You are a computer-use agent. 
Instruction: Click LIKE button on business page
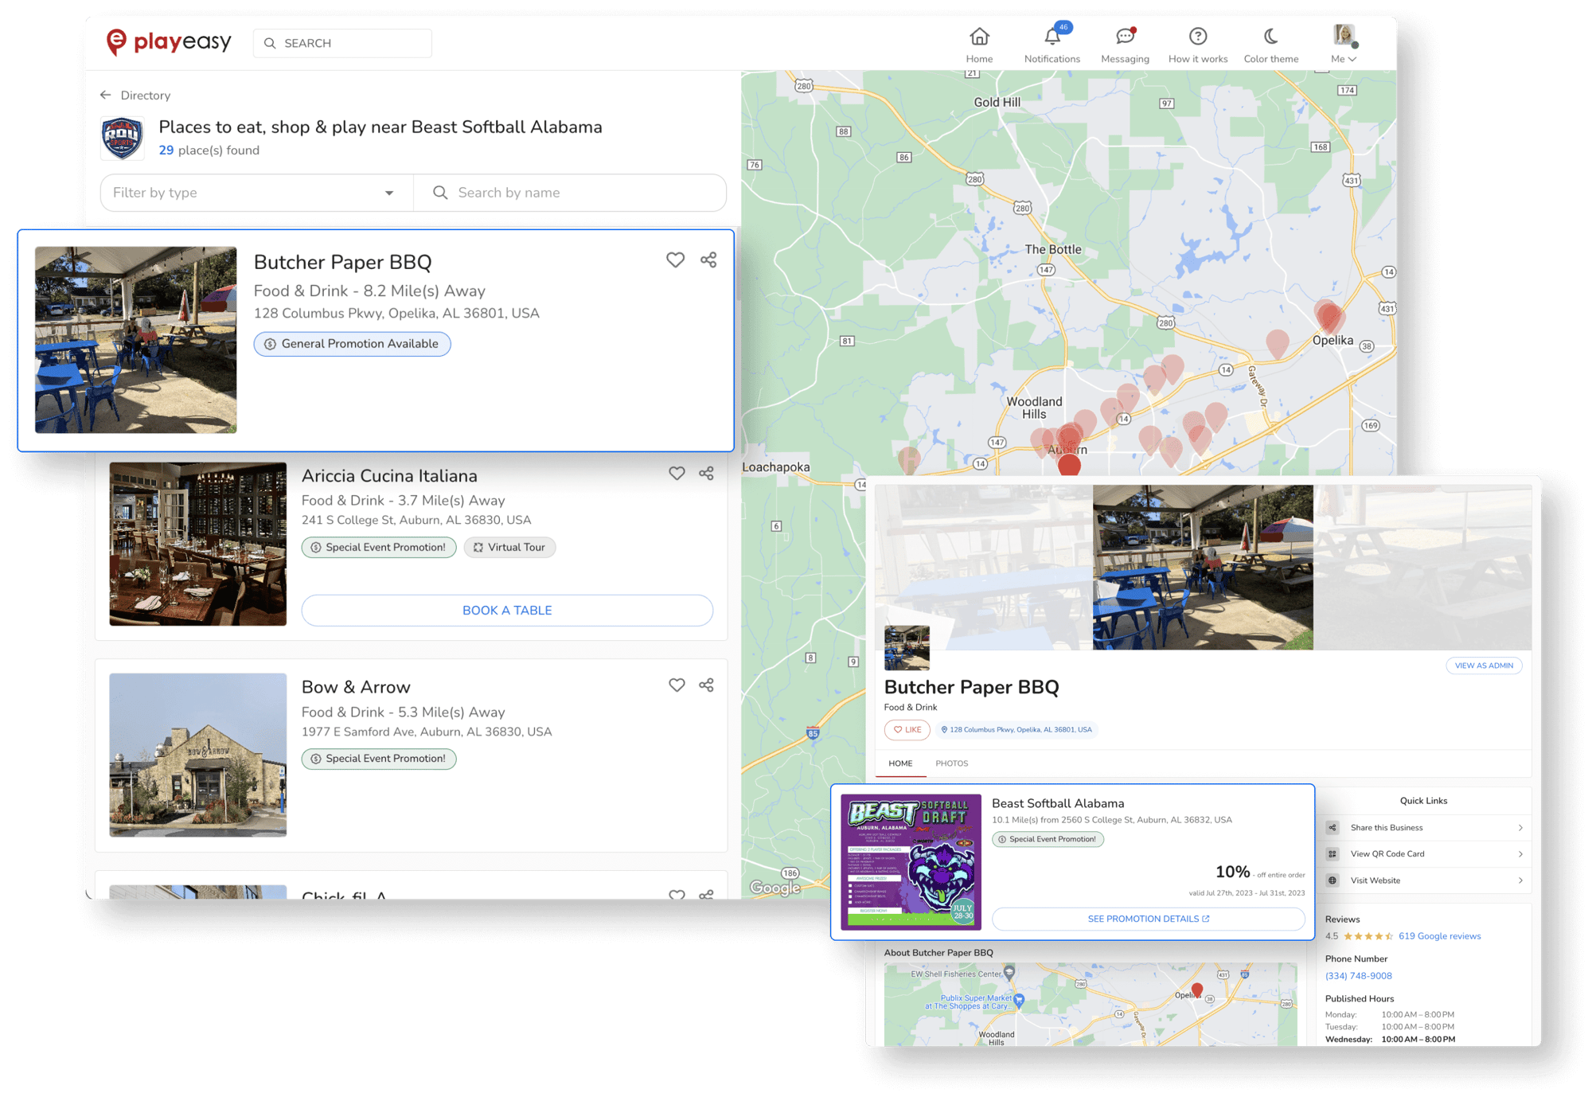pos(907,729)
